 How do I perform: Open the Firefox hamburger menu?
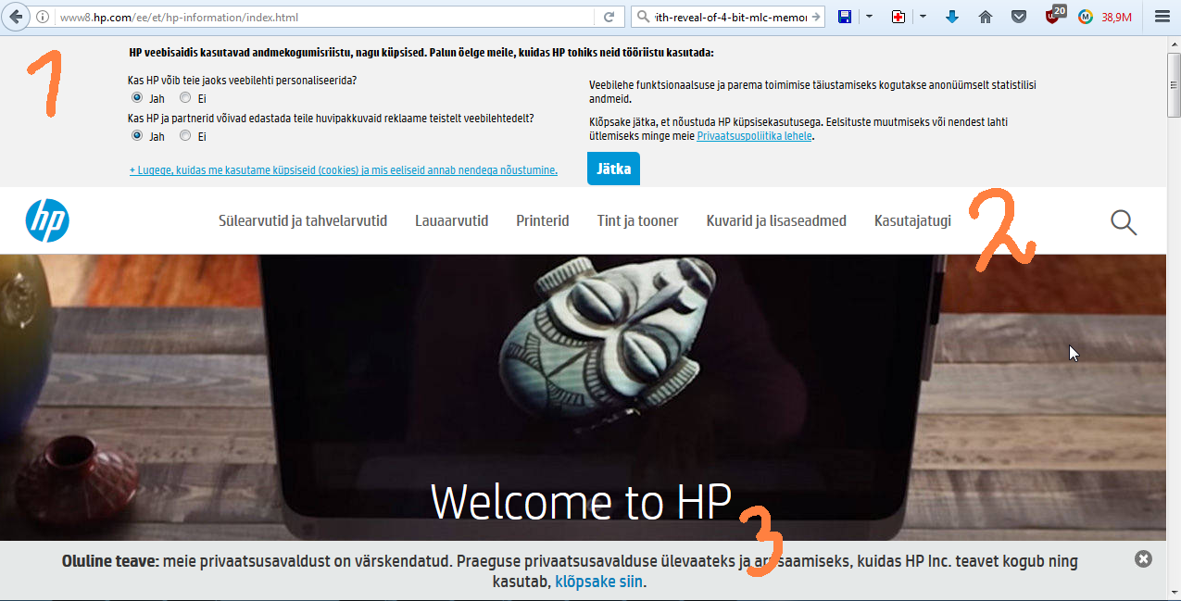(1162, 17)
